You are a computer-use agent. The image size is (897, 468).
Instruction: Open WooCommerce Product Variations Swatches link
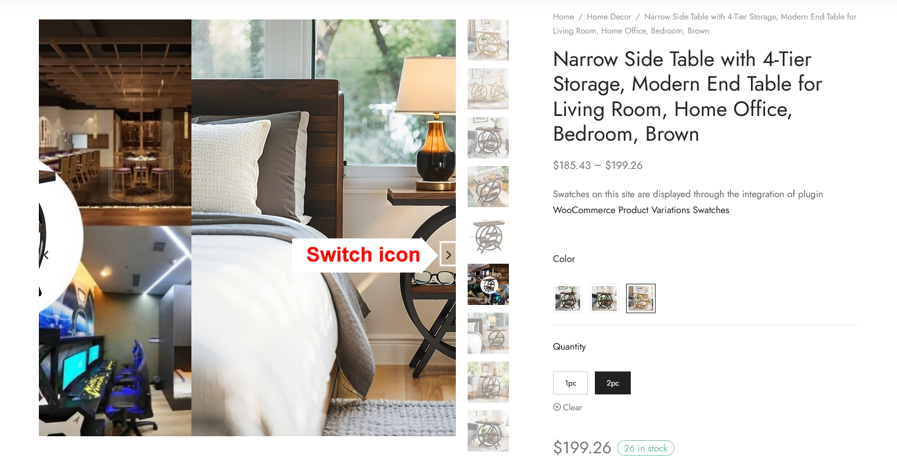[641, 210]
